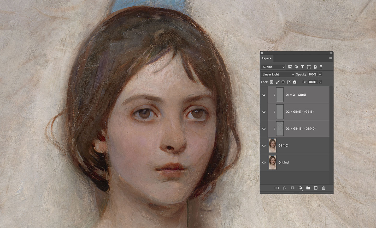This screenshot has height=228, width=376.
Task: Click the Fill 100% value field
Action: click(313, 82)
